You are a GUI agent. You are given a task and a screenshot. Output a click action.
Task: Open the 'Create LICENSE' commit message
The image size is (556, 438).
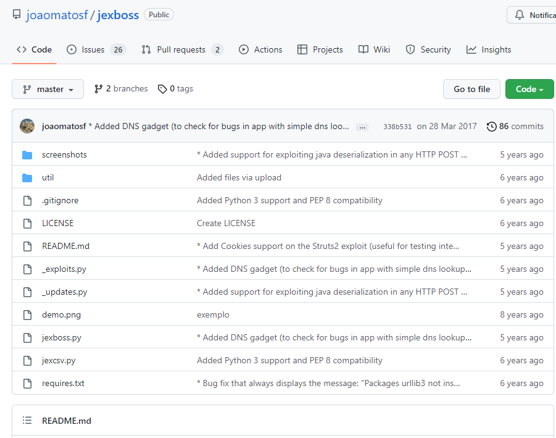click(226, 223)
